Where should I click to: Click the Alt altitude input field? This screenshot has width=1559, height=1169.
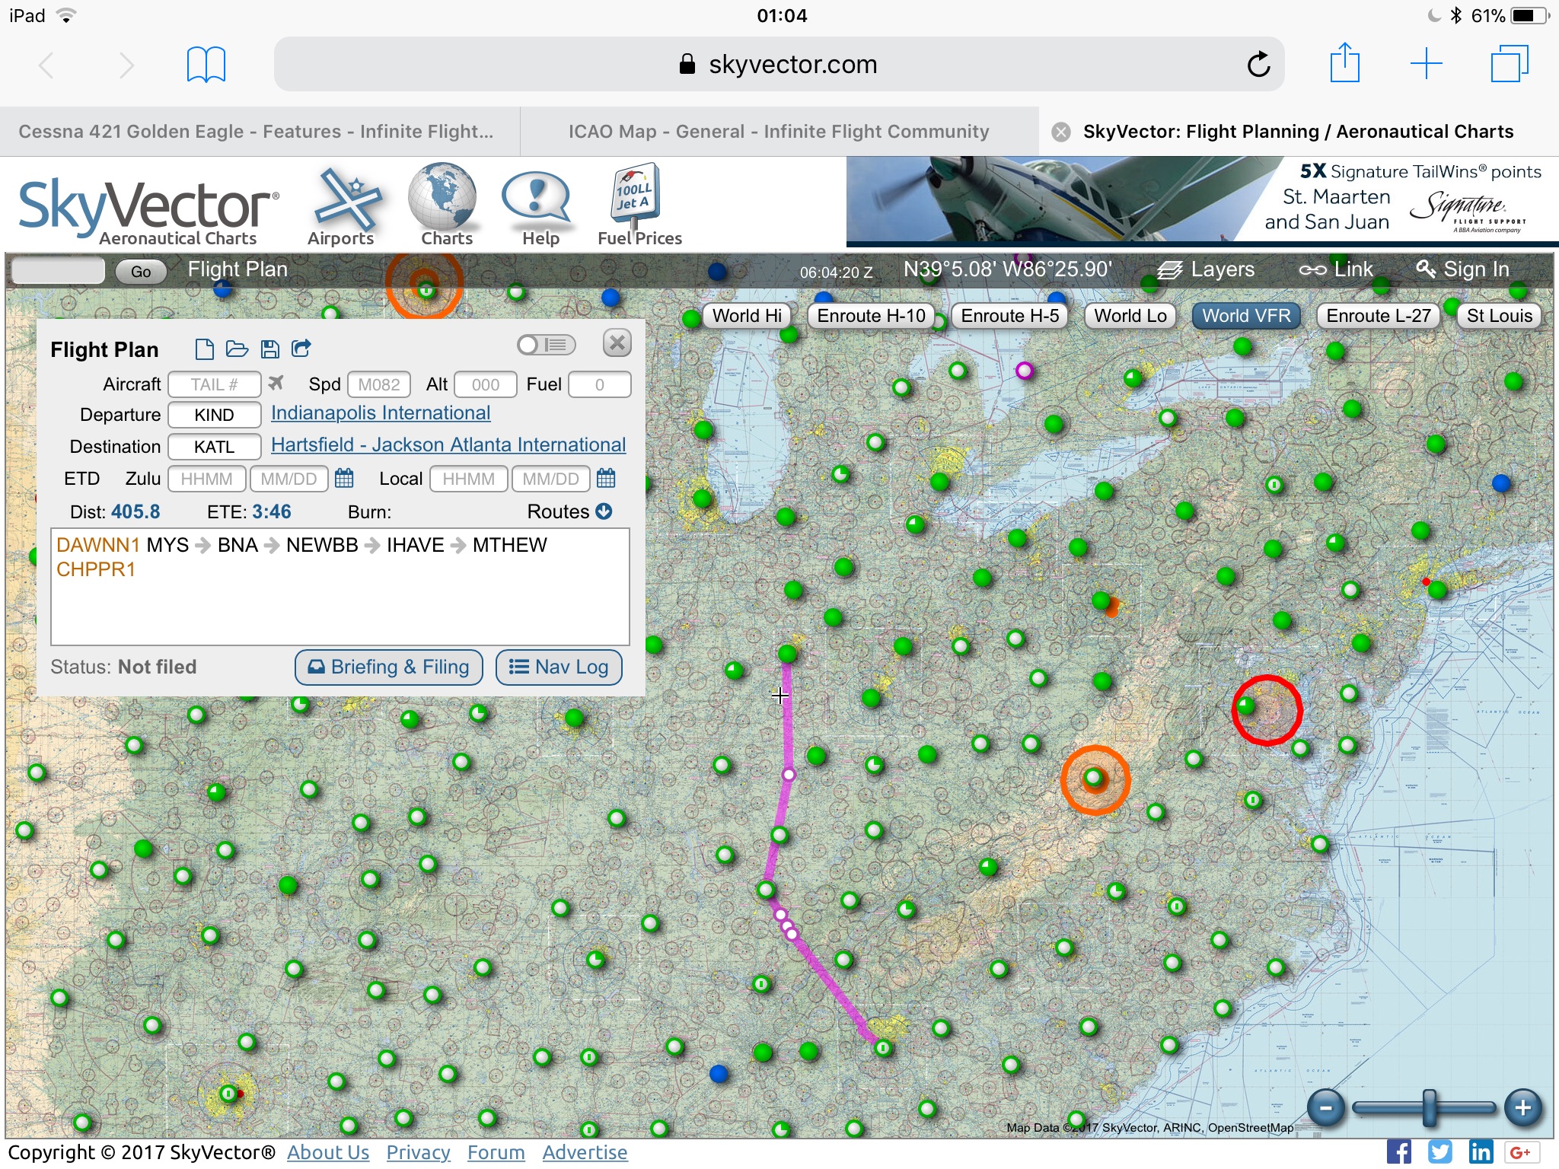point(485,384)
